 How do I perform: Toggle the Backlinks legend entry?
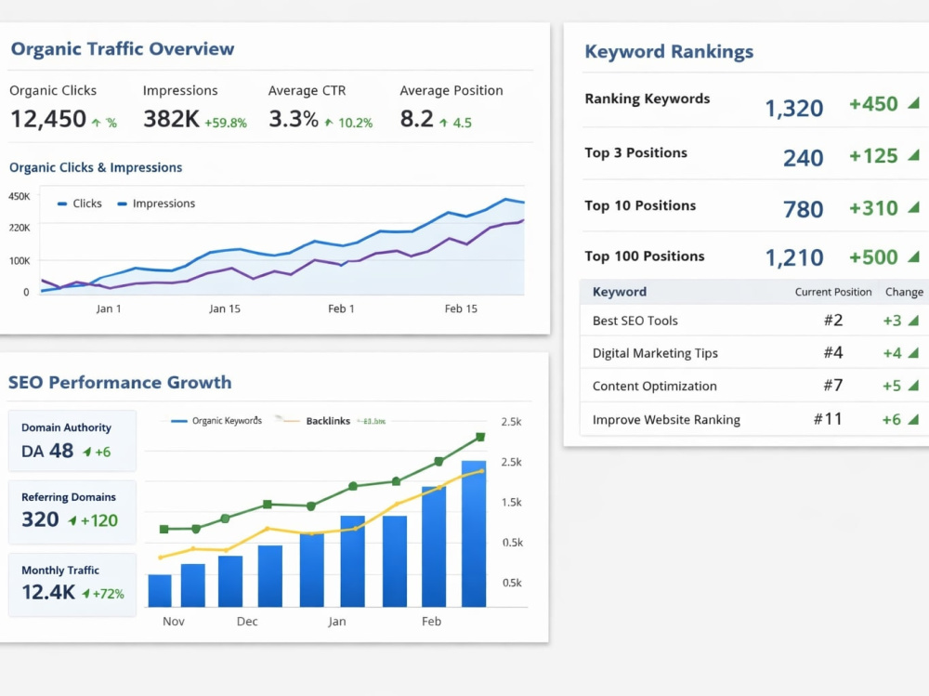317,421
